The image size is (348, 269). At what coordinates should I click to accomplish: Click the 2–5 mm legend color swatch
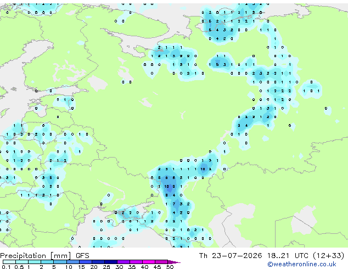47,262
